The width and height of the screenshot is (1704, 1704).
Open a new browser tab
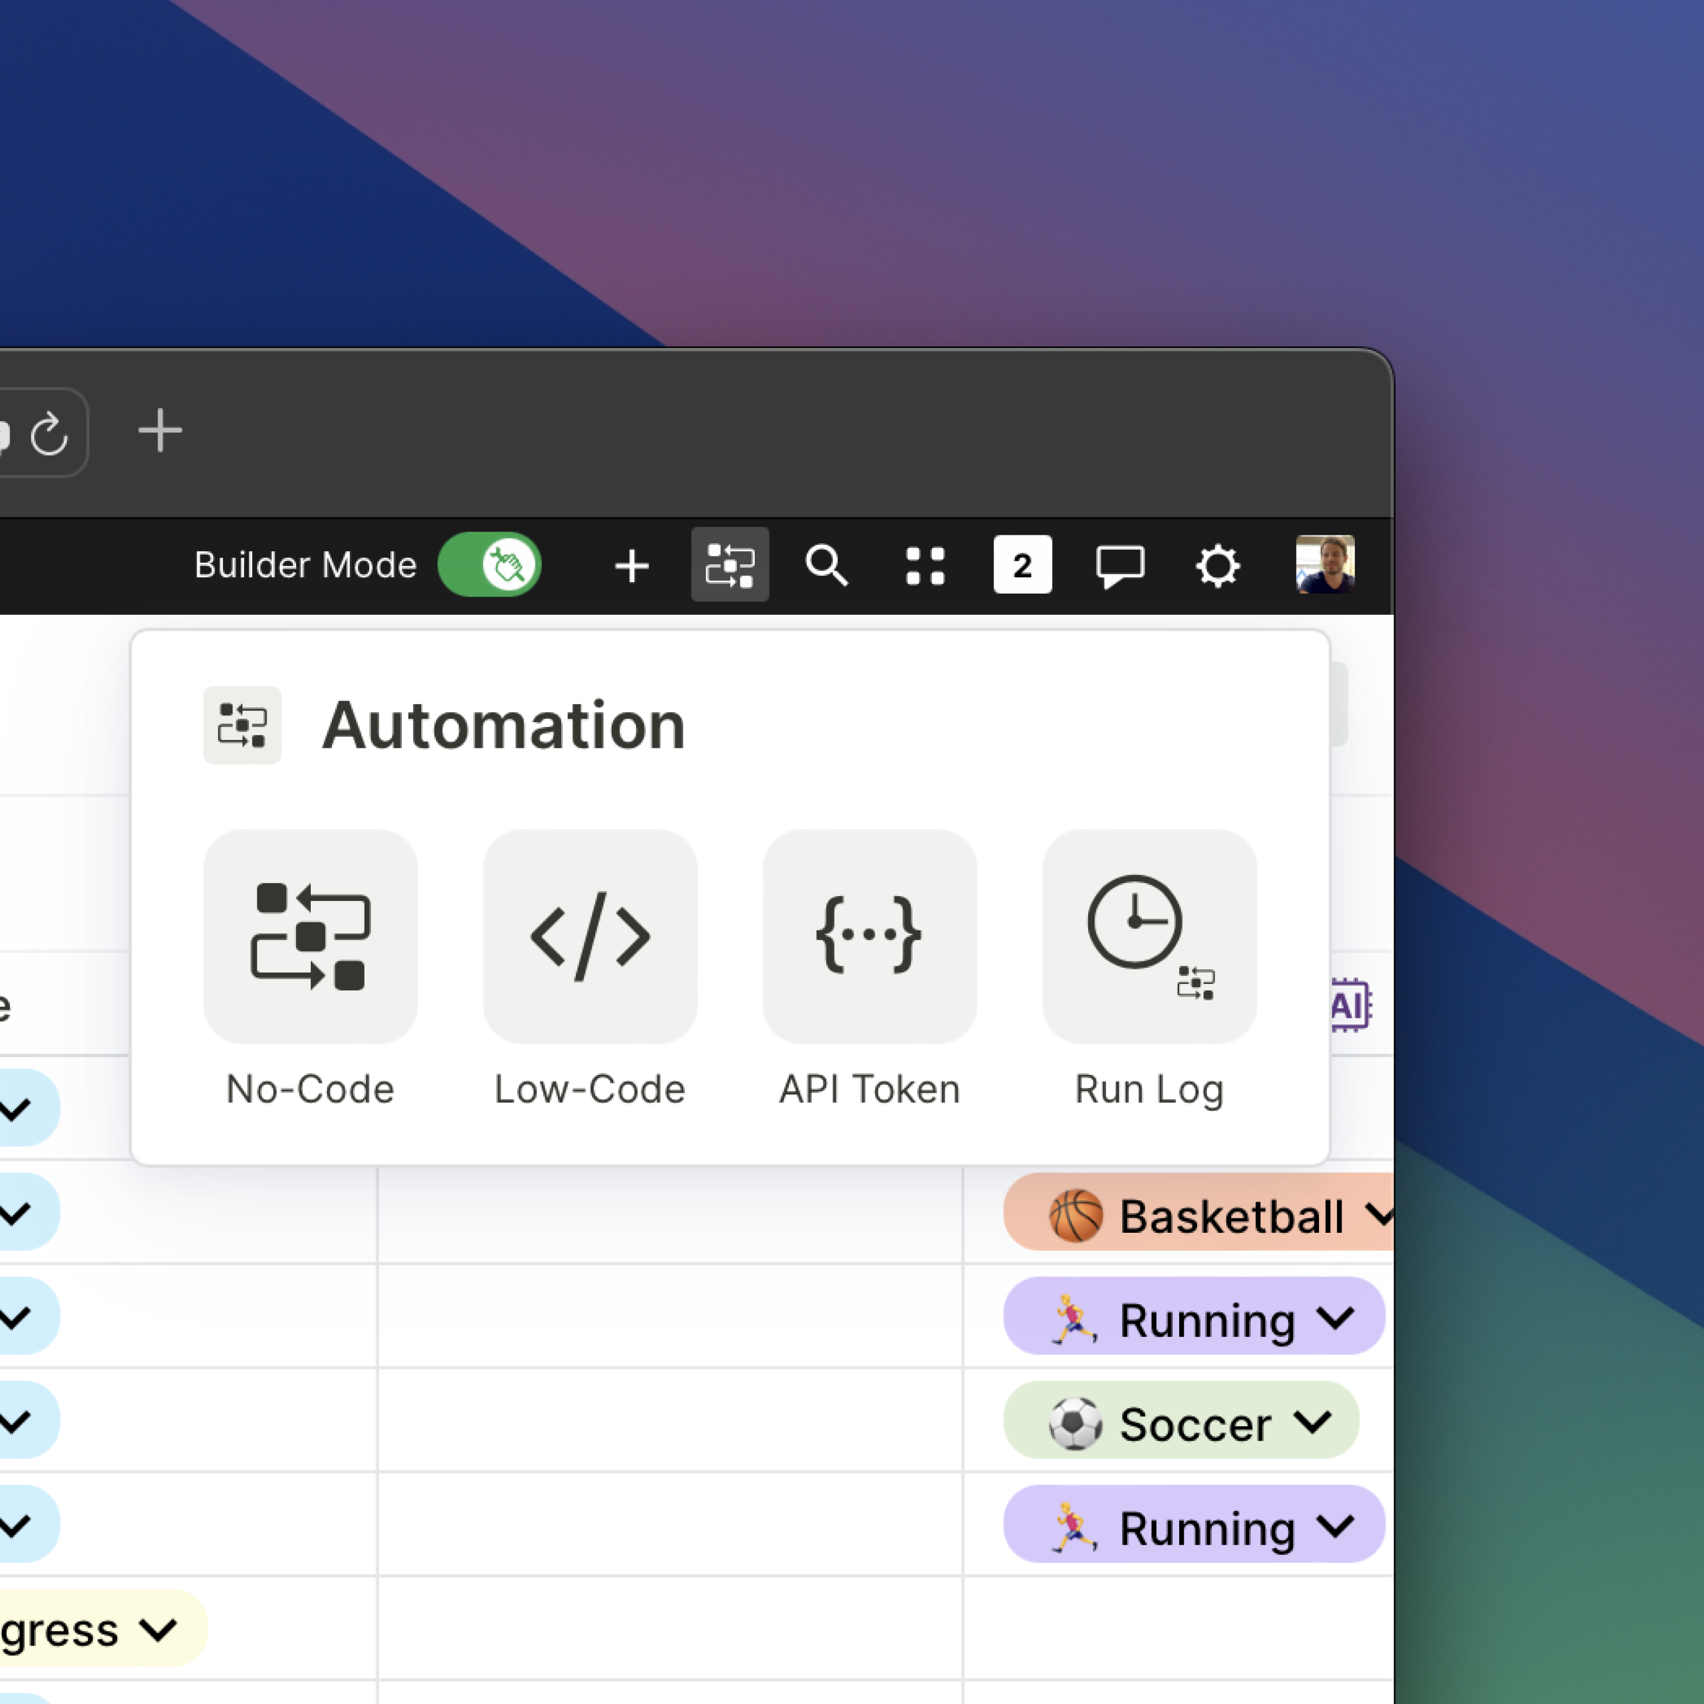tap(160, 431)
